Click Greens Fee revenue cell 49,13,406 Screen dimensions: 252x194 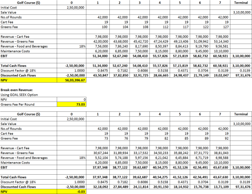[x=180, y=41]
